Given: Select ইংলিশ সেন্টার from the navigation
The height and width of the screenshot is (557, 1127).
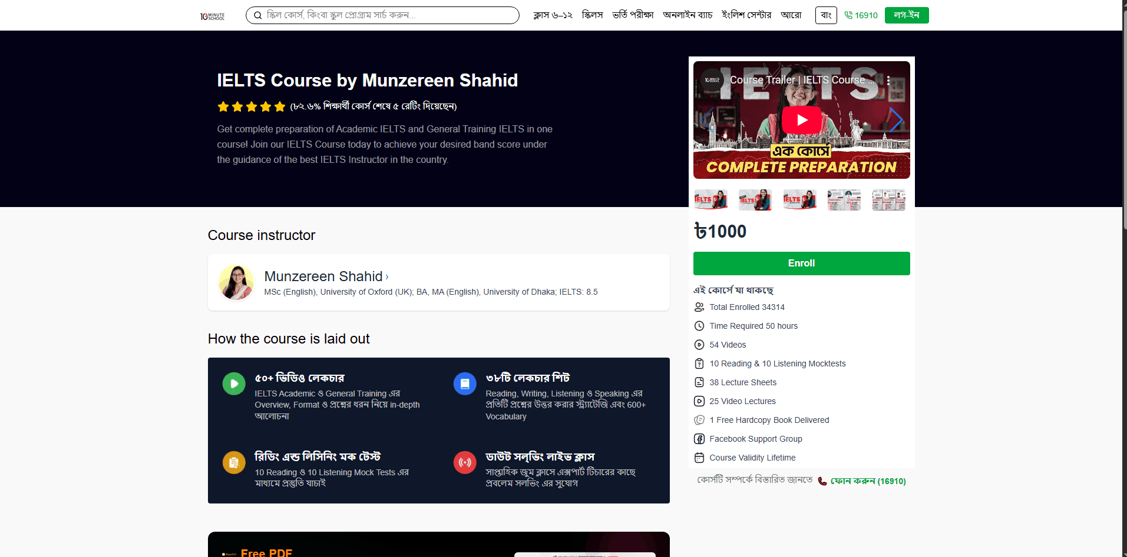Looking at the screenshot, I should pos(746,15).
